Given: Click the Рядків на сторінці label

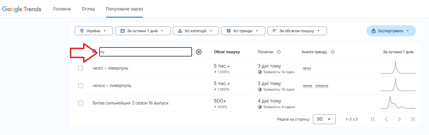Looking at the screenshot, I should coord(293,119).
